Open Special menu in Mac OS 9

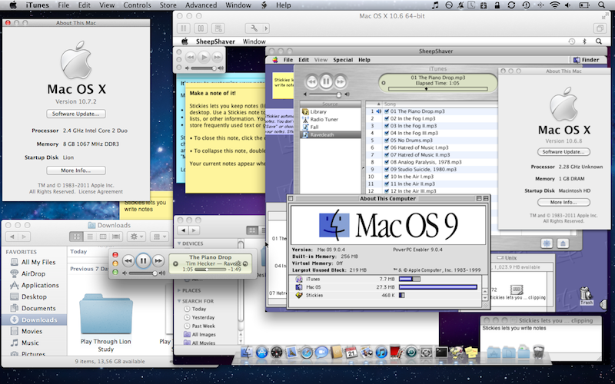tap(343, 59)
